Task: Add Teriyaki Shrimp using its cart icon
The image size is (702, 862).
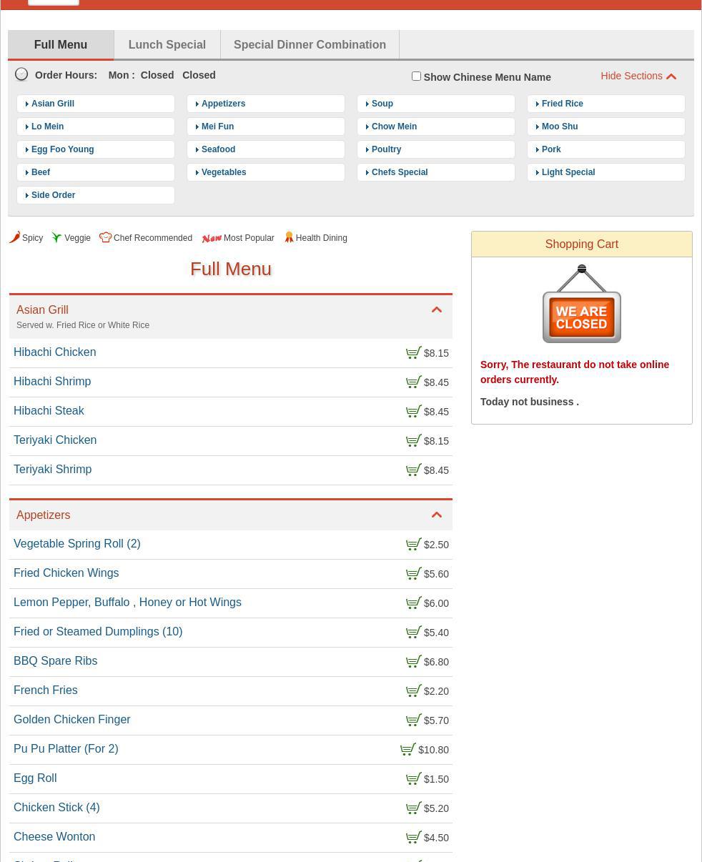Action: click(x=413, y=470)
